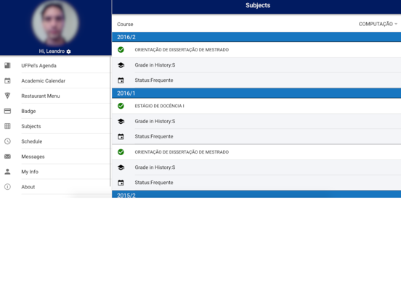The height and width of the screenshot is (300, 401).
Task: Click green check next to ESTÁGIO DE DOCÊNCIA I
Action: pos(121,106)
